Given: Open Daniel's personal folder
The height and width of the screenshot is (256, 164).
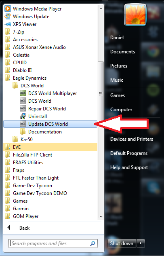Looking at the screenshot, I should pyautogui.click(x=117, y=38).
